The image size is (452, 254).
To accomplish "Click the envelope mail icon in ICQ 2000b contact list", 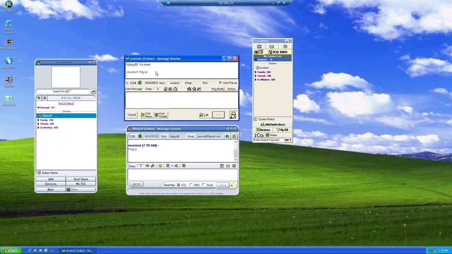I will (272, 47).
